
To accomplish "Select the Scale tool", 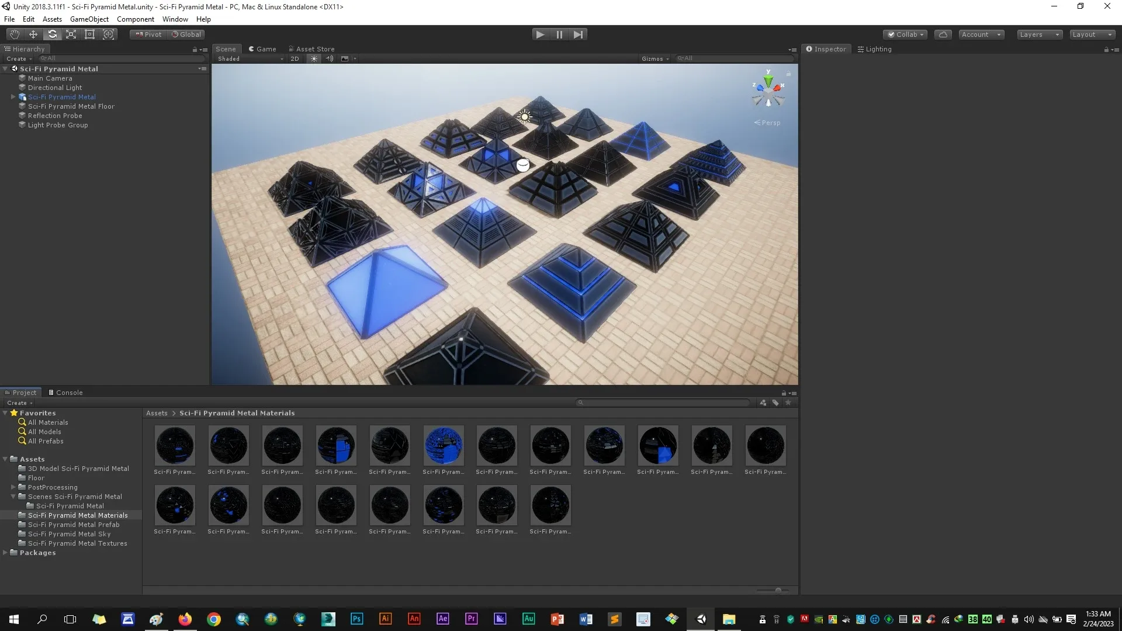I will (x=71, y=34).
